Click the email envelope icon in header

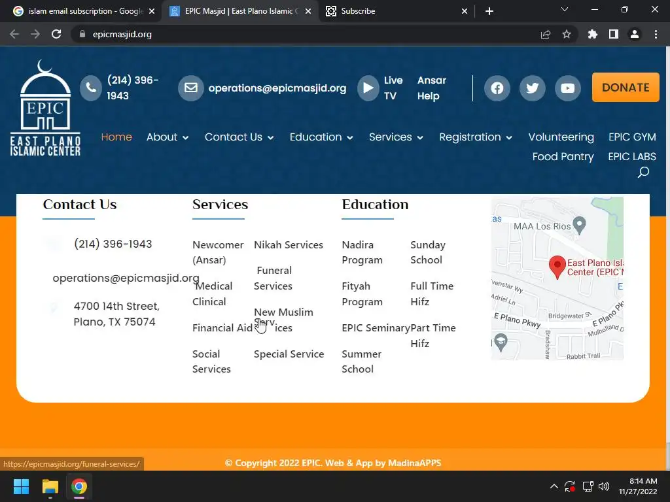190,88
